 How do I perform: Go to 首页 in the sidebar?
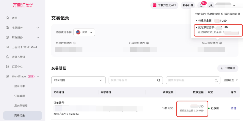(15, 18)
